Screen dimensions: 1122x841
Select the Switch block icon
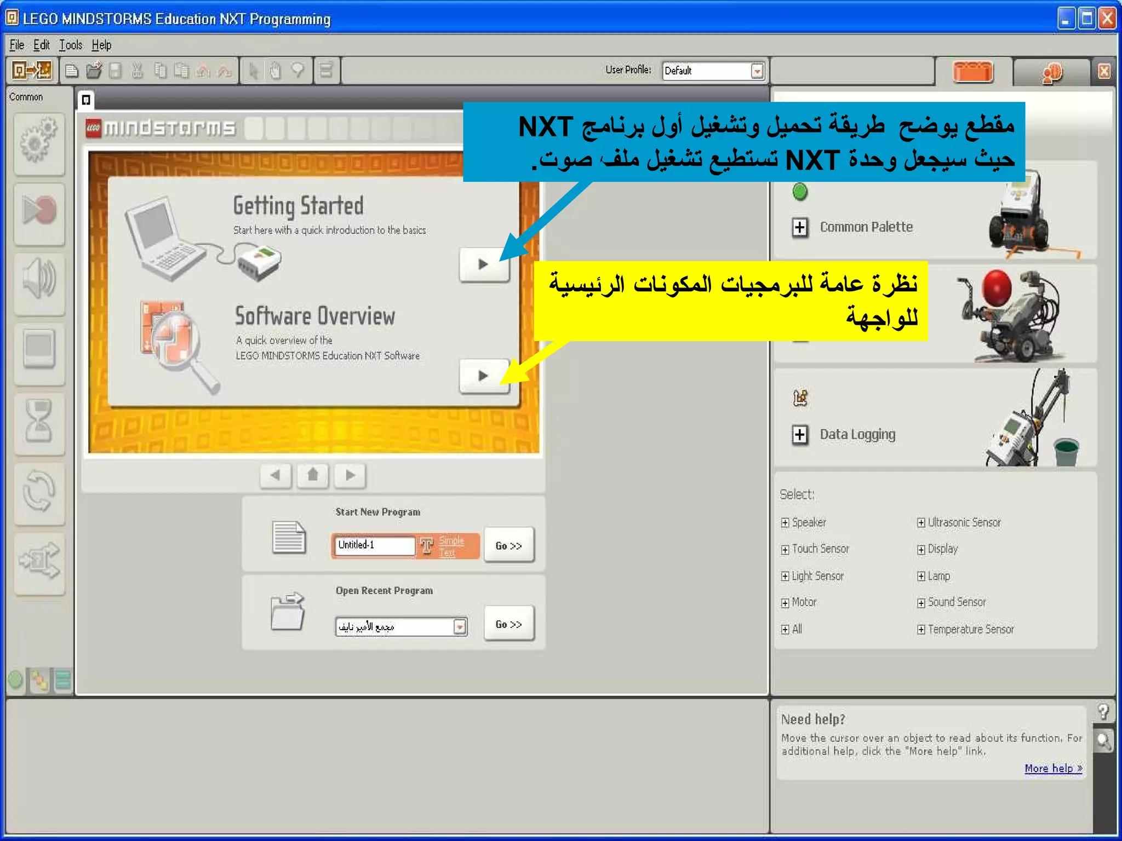point(39,562)
